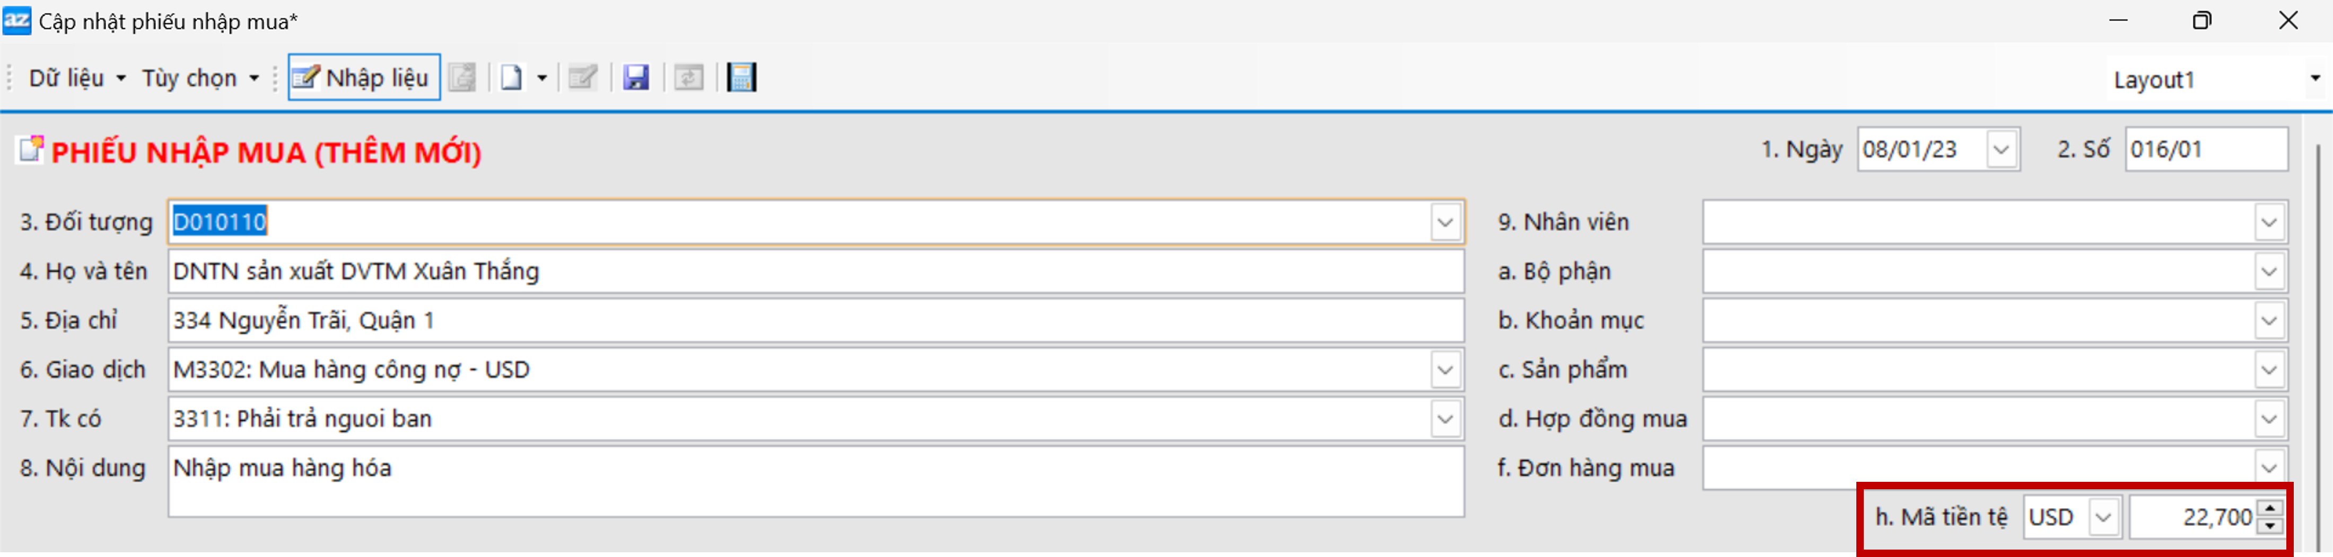Decrease exchange rate with down spinner arrow

2269,526
